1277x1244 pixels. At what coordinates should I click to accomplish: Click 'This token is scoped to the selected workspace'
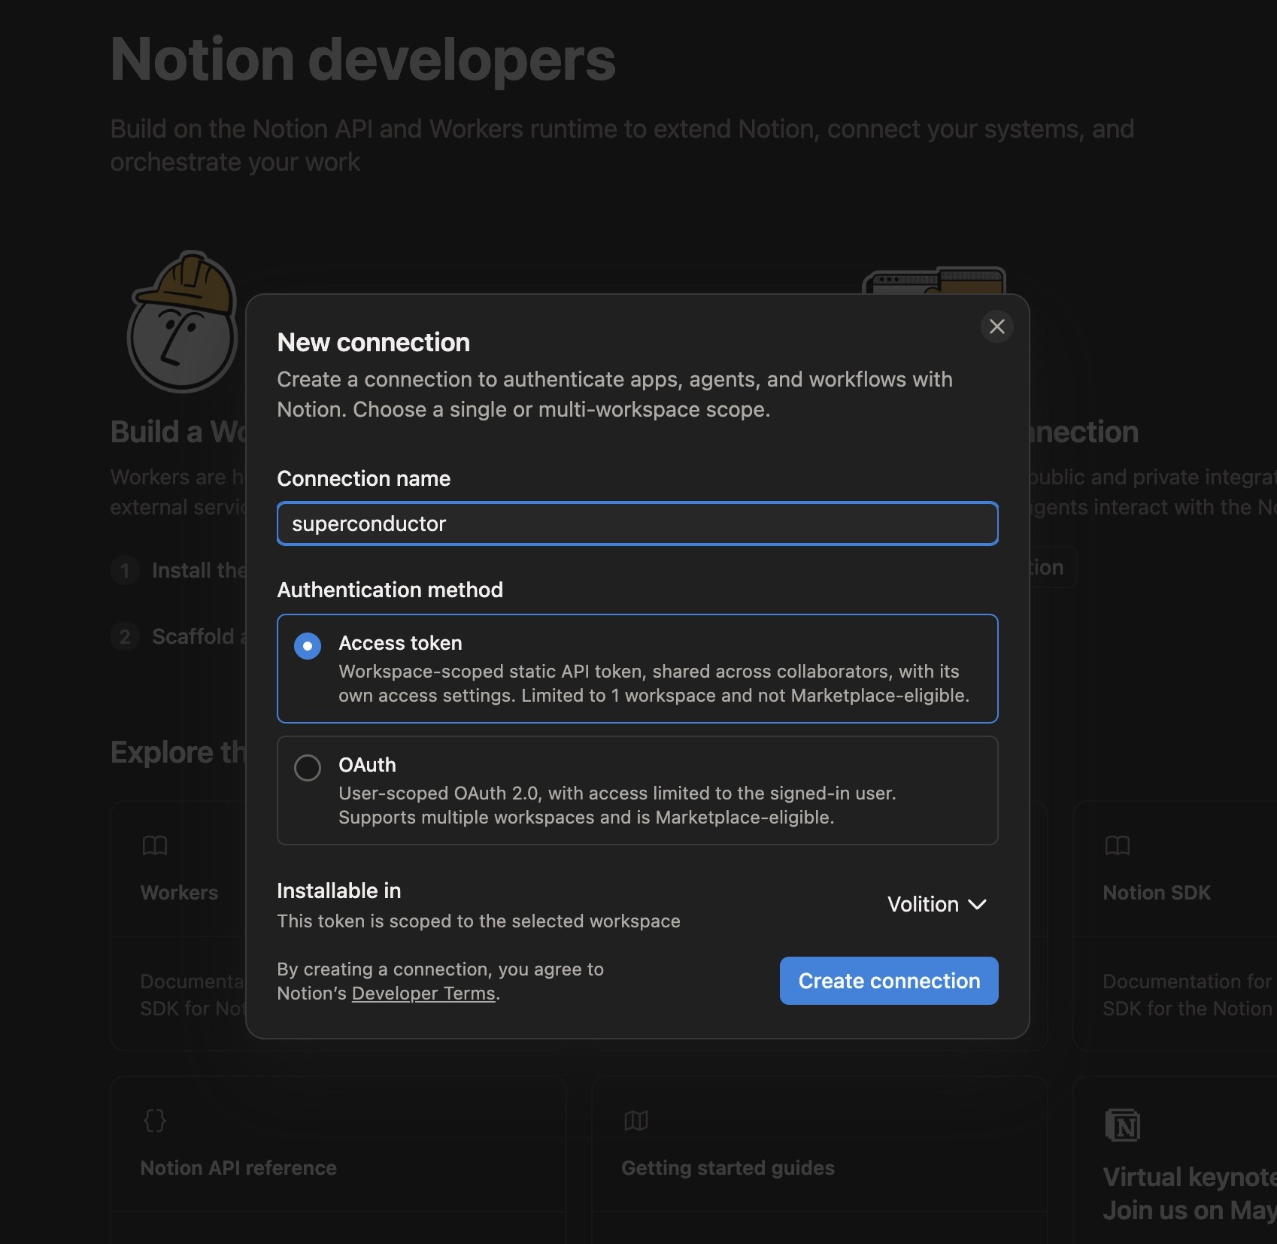click(479, 921)
